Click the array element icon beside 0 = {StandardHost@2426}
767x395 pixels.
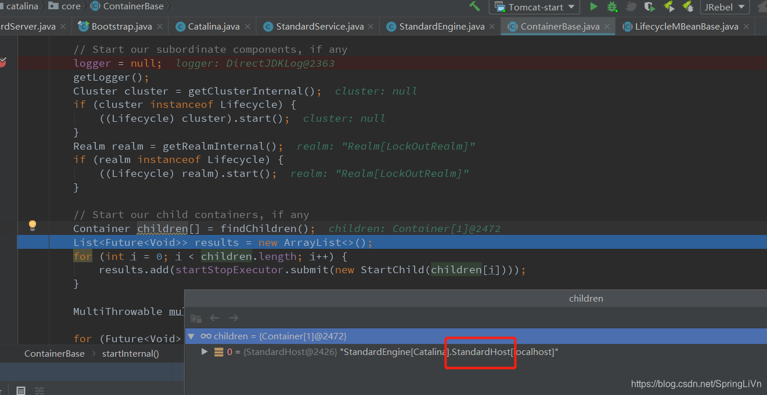click(219, 351)
